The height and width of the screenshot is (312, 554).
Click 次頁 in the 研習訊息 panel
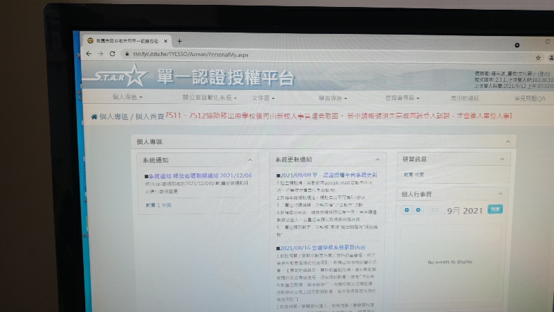tap(419, 175)
